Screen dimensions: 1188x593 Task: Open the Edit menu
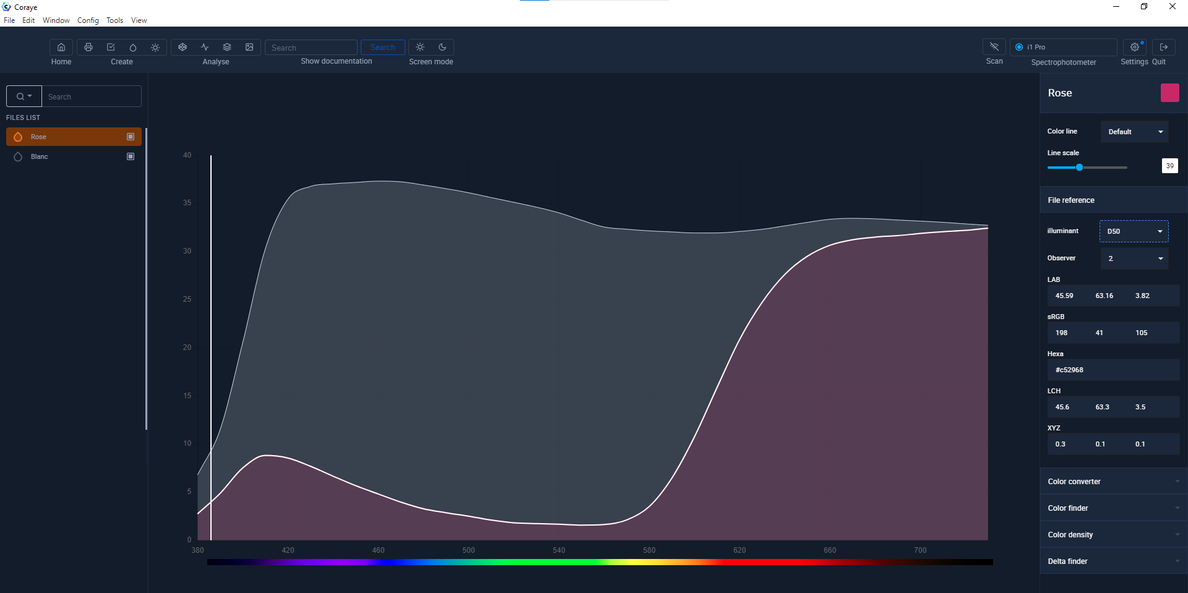tap(28, 20)
